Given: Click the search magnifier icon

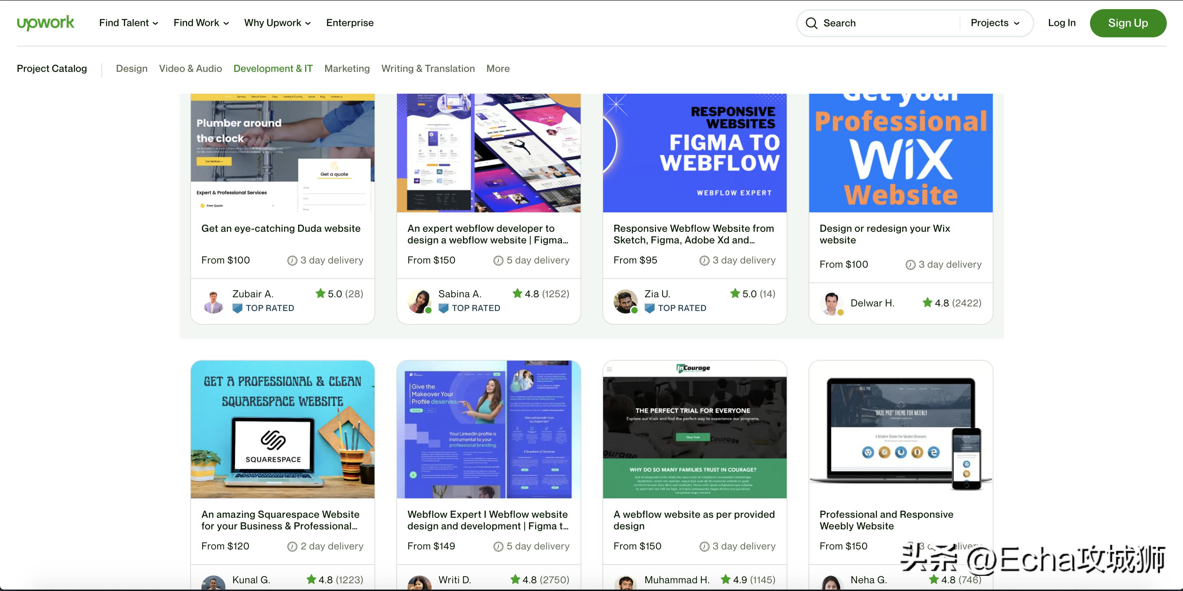Looking at the screenshot, I should pyautogui.click(x=811, y=23).
